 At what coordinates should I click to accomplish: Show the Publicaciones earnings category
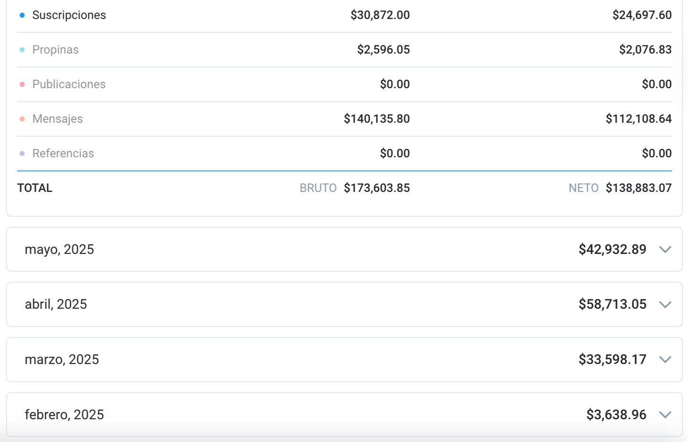click(69, 84)
